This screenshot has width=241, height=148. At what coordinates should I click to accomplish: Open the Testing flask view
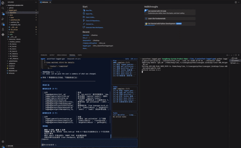tap(3, 29)
